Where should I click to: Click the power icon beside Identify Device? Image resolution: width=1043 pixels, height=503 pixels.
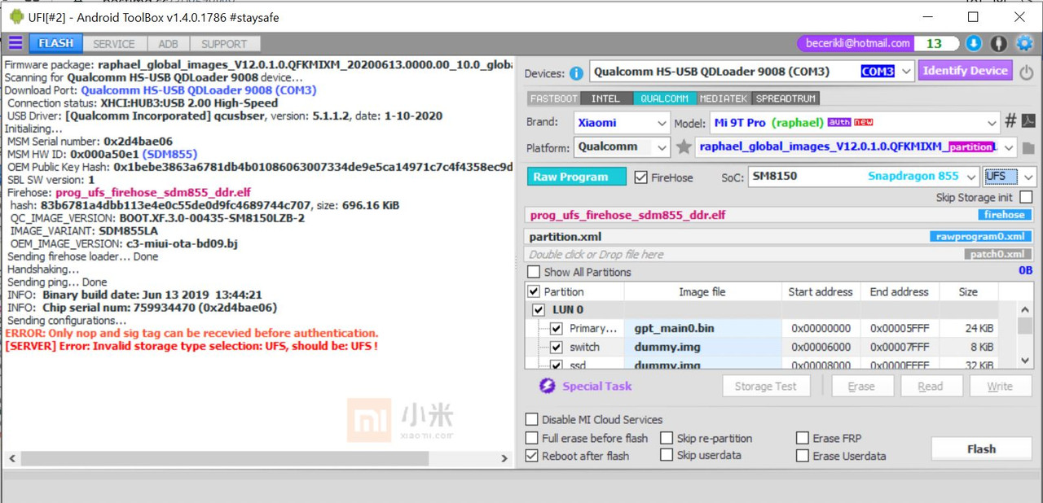[1027, 72]
